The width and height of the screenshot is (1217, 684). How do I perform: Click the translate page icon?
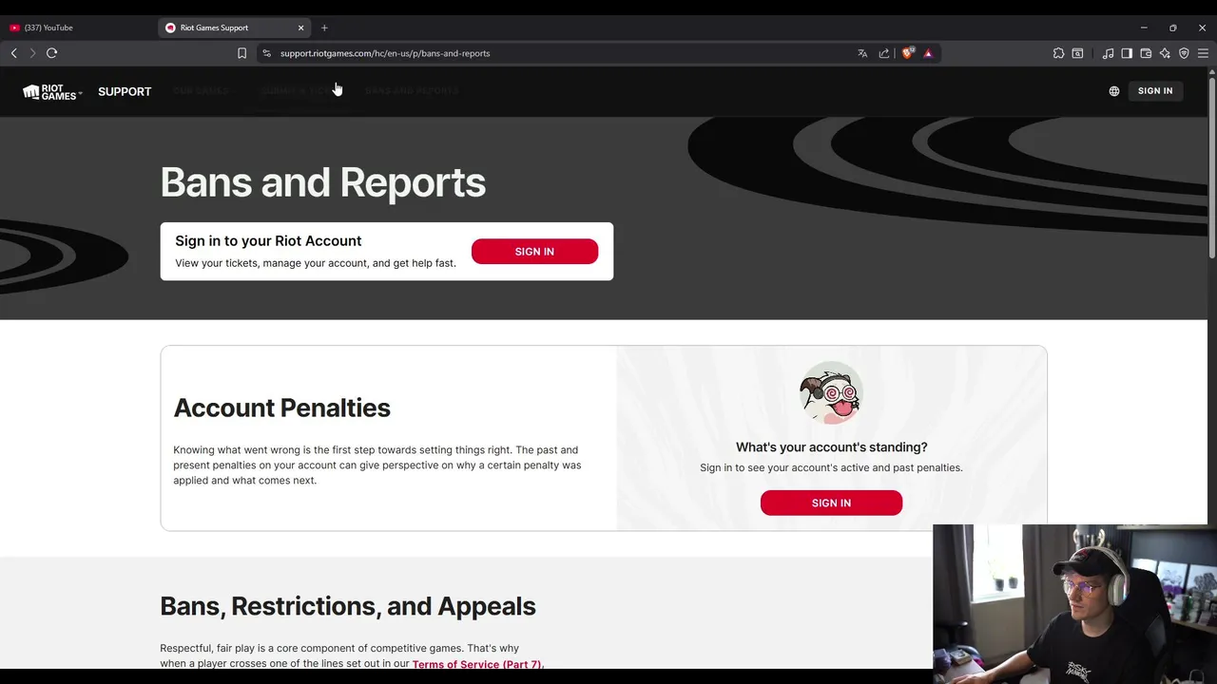(862, 53)
